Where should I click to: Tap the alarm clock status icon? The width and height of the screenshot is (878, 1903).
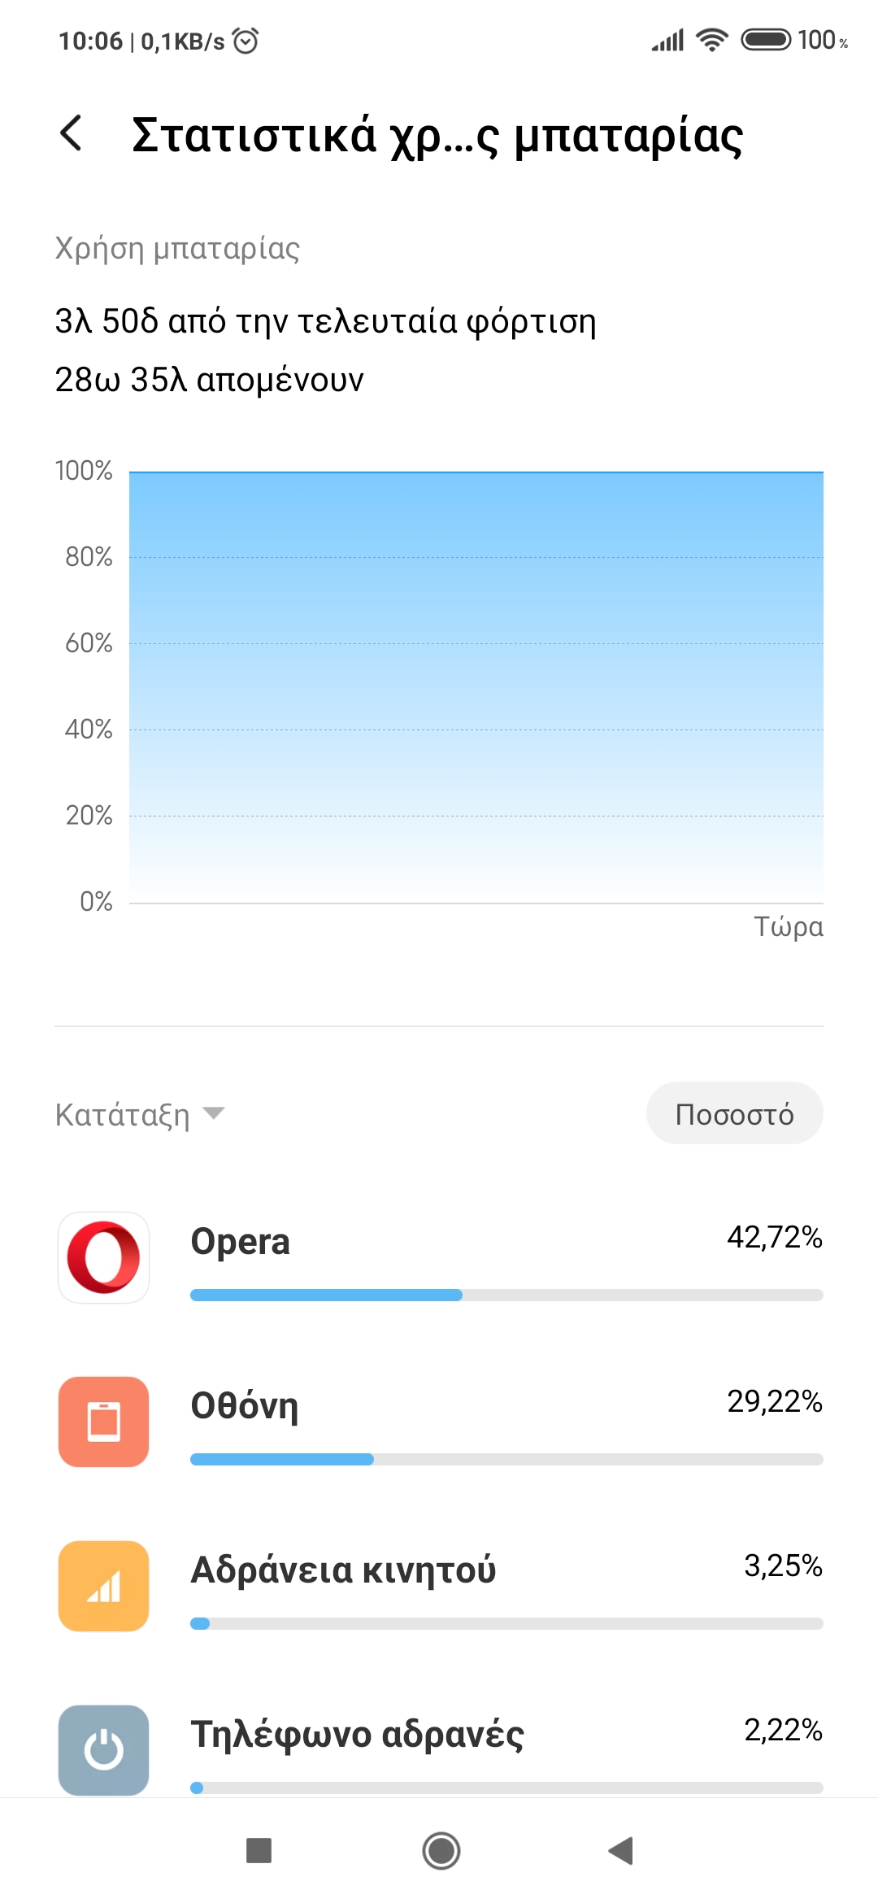(x=246, y=41)
